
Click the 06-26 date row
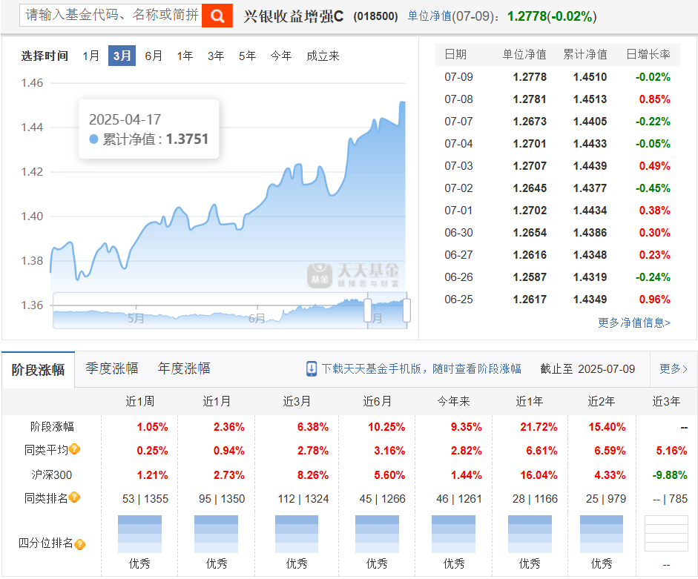[557, 277]
